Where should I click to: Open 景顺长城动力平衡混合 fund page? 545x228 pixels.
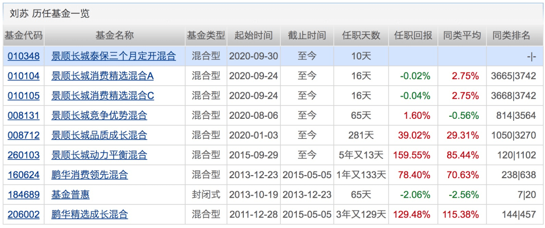(99, 155)
